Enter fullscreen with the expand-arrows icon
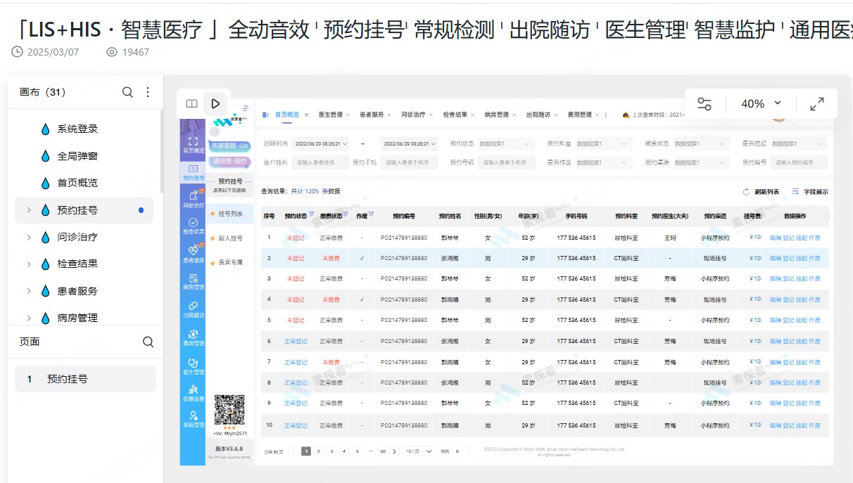Viewport: 853px width, 483px height. pyautogui.click(x=817, y=104)
